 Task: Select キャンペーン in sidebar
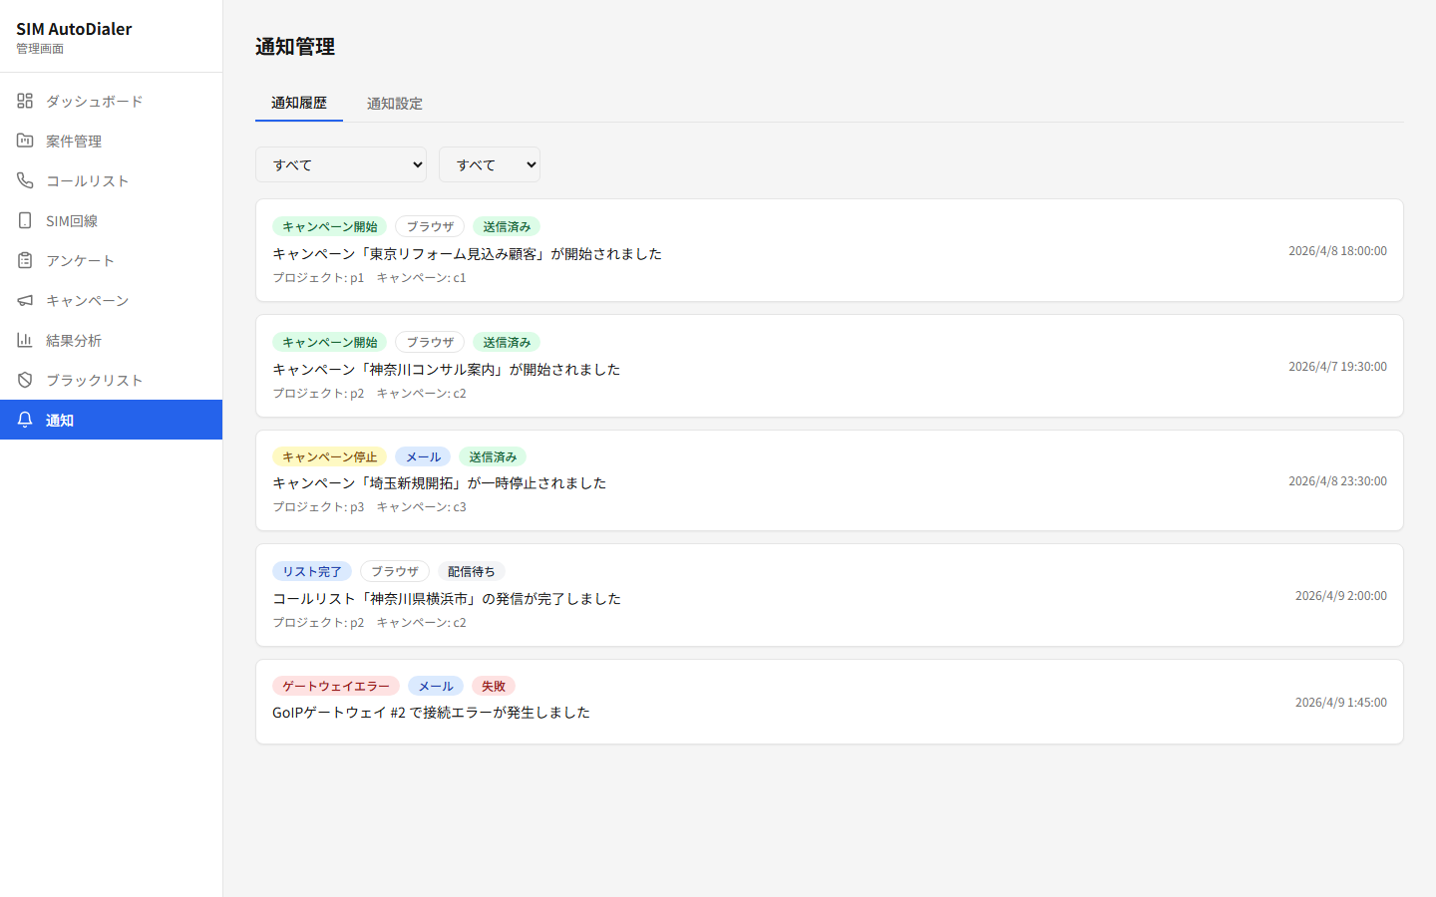(x=111, y=300)
